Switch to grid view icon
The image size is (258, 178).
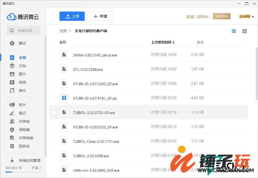(245, 31)
